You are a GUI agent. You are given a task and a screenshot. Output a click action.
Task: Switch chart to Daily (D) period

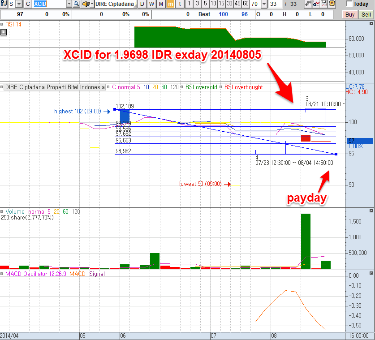(142, 4)
